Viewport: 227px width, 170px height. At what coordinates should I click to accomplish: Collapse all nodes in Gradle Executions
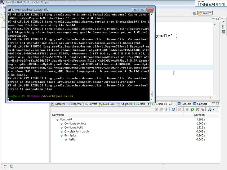tap(161, 109)
